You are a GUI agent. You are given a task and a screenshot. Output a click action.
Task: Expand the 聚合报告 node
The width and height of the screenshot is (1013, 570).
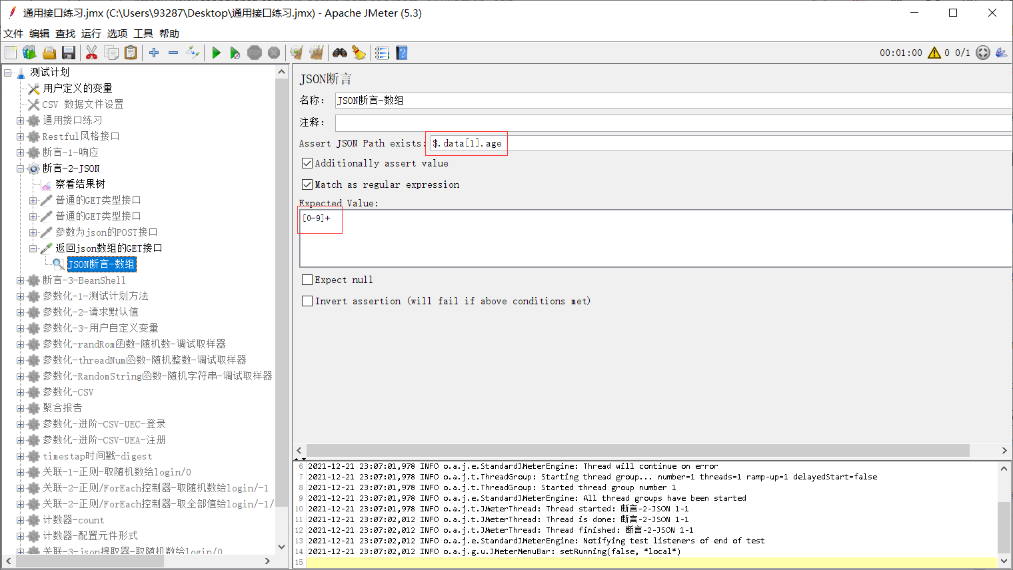tap(21, 408)
